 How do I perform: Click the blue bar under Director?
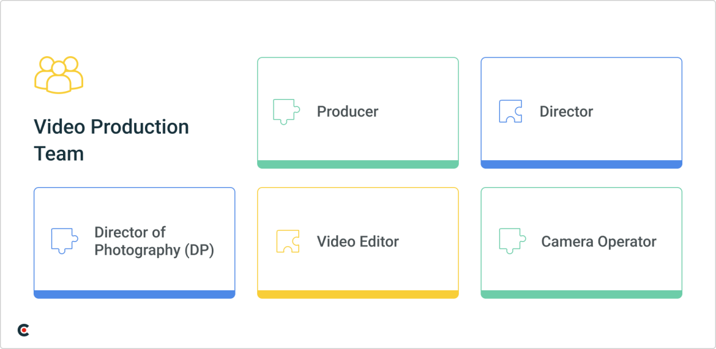tap(581, 164)
